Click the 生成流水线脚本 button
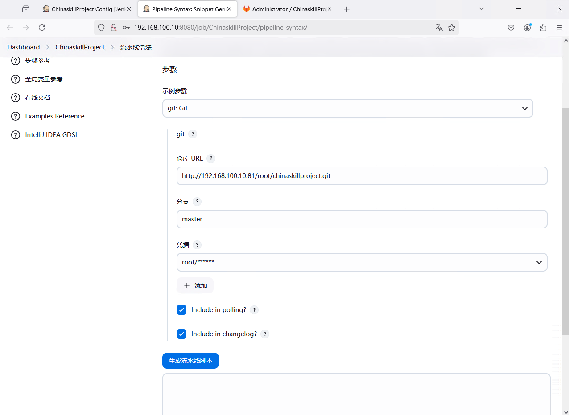569x415 pixels. point(190,361)
